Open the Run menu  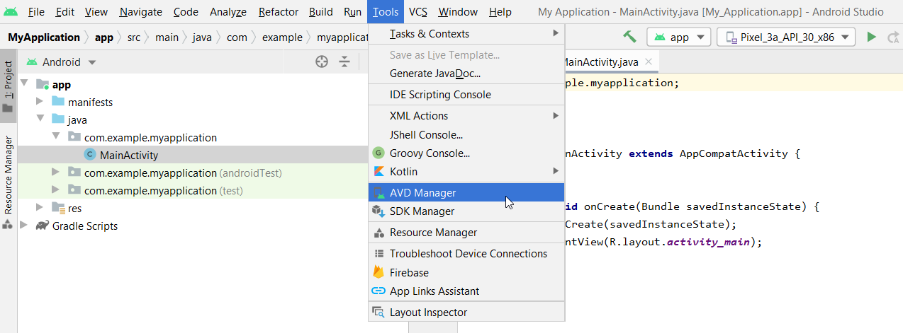coord(352,12)
